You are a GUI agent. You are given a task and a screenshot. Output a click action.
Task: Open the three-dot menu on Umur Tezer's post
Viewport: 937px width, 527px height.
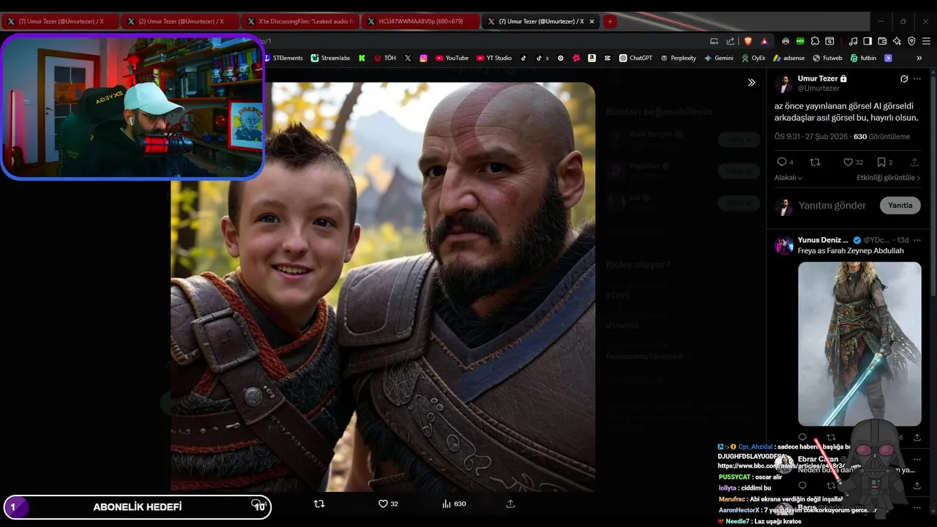918,79
